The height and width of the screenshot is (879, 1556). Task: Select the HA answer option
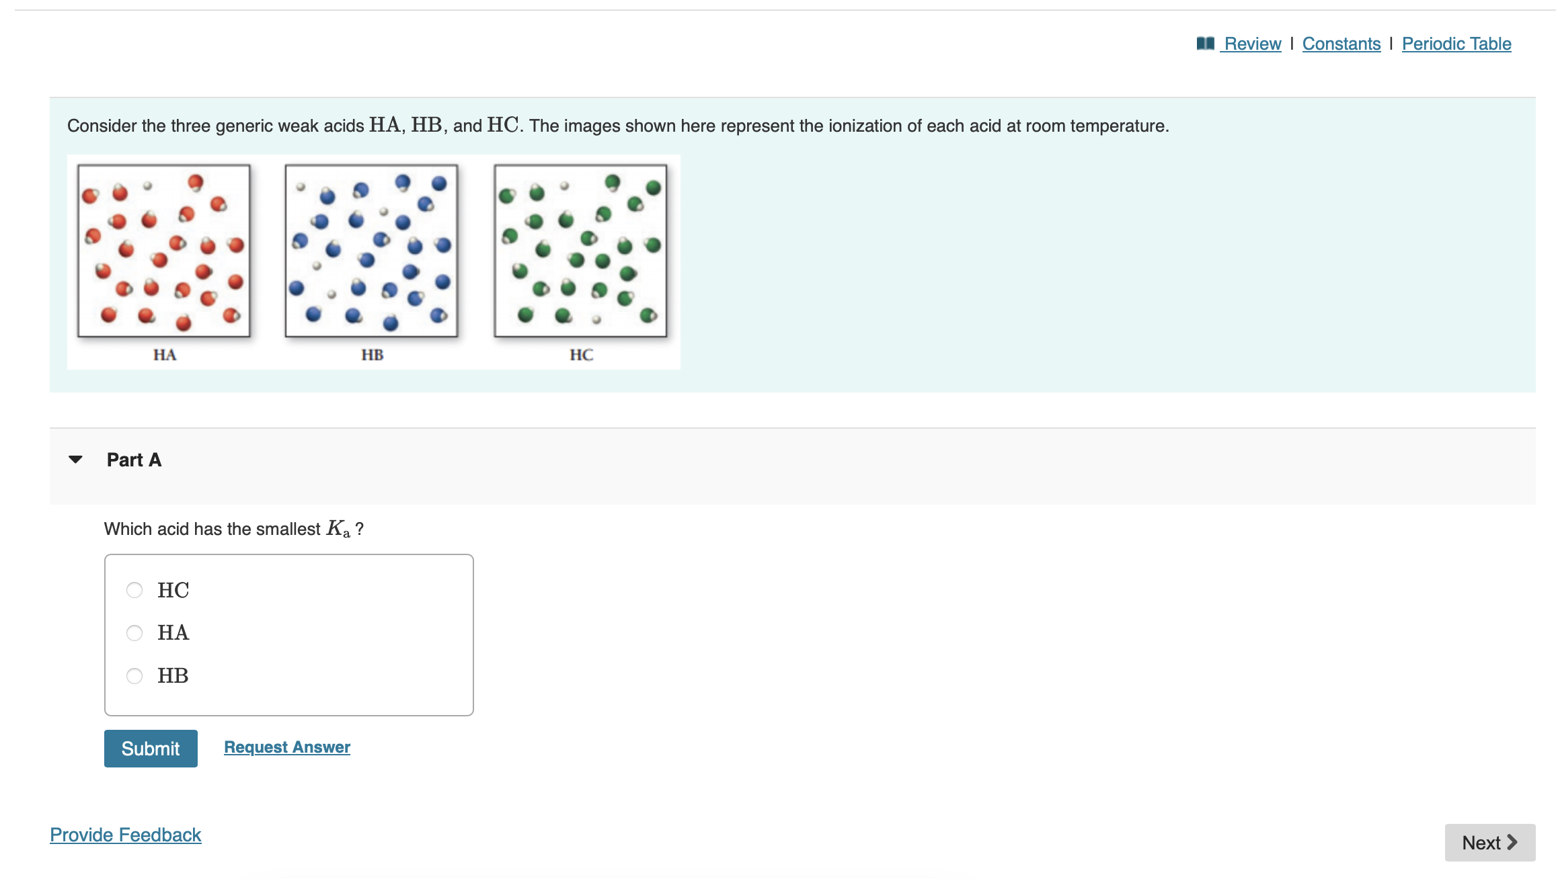coord(134,632)
